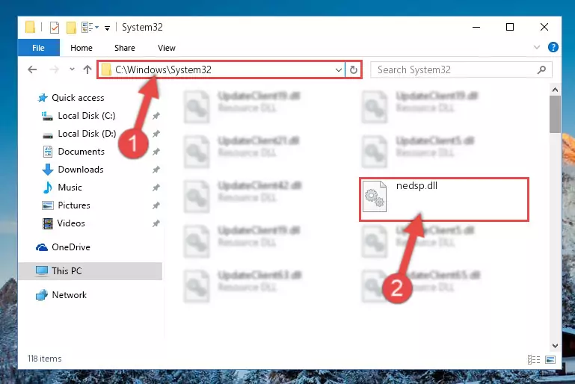Click the pin icon next to Music
This screenshot has height=384, width=575.
pyautogui.click(x=156, y=188)
